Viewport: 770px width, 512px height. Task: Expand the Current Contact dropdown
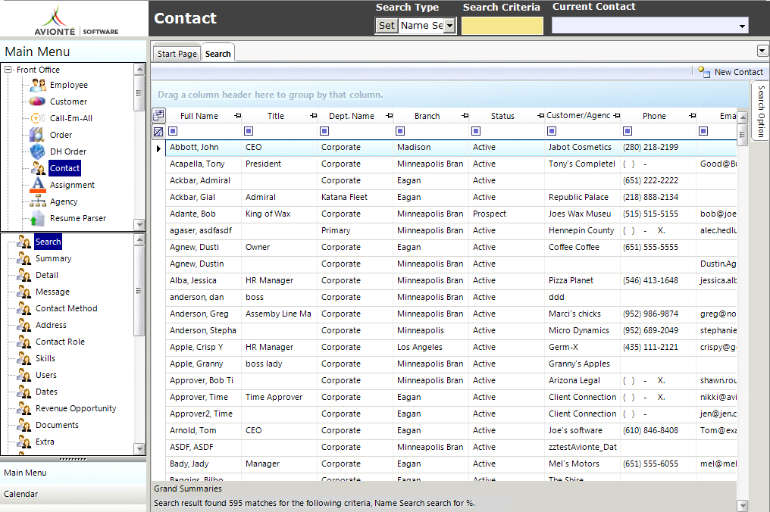click(741, 26)
